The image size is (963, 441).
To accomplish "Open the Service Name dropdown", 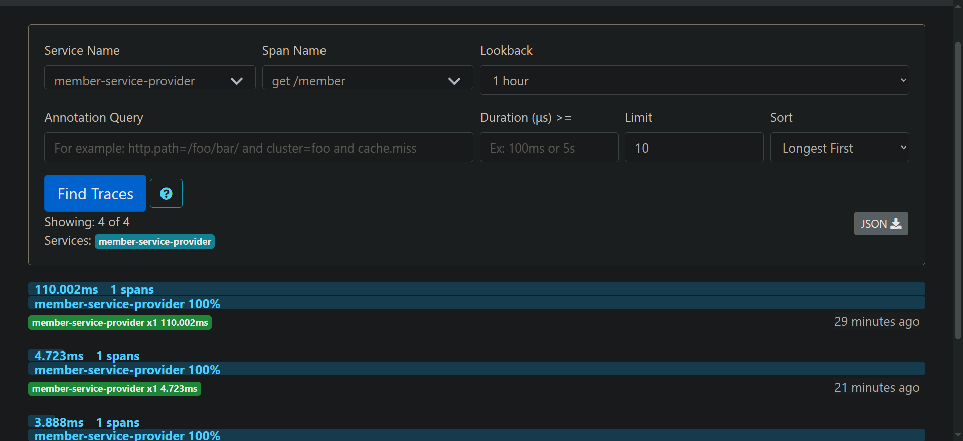I will pyautogui.click(x=149, y=80).
